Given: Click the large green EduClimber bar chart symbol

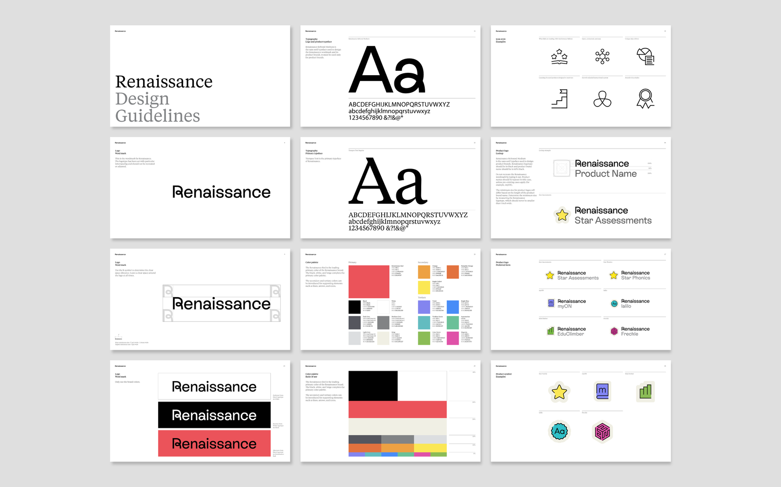Looking at the screenshot, I should [645, 391].
